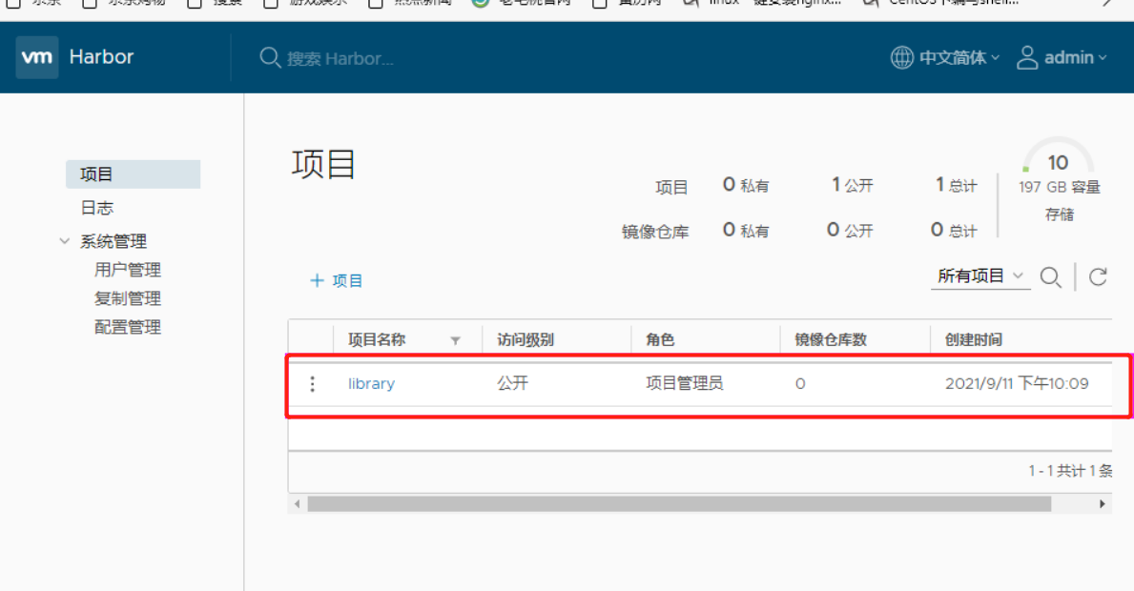Open the admin account dropdown menu
The image size is (1134, 591).
coord(1068,57)
